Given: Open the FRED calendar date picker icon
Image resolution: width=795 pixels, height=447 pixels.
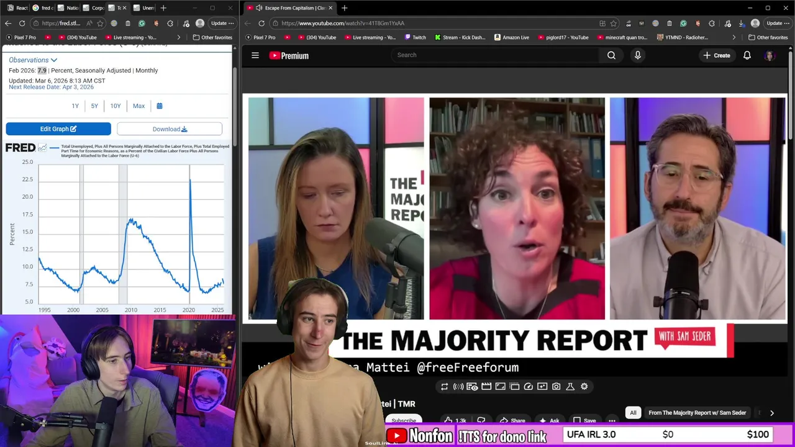Looking at the screenshot, I should (x=159, y=106).
